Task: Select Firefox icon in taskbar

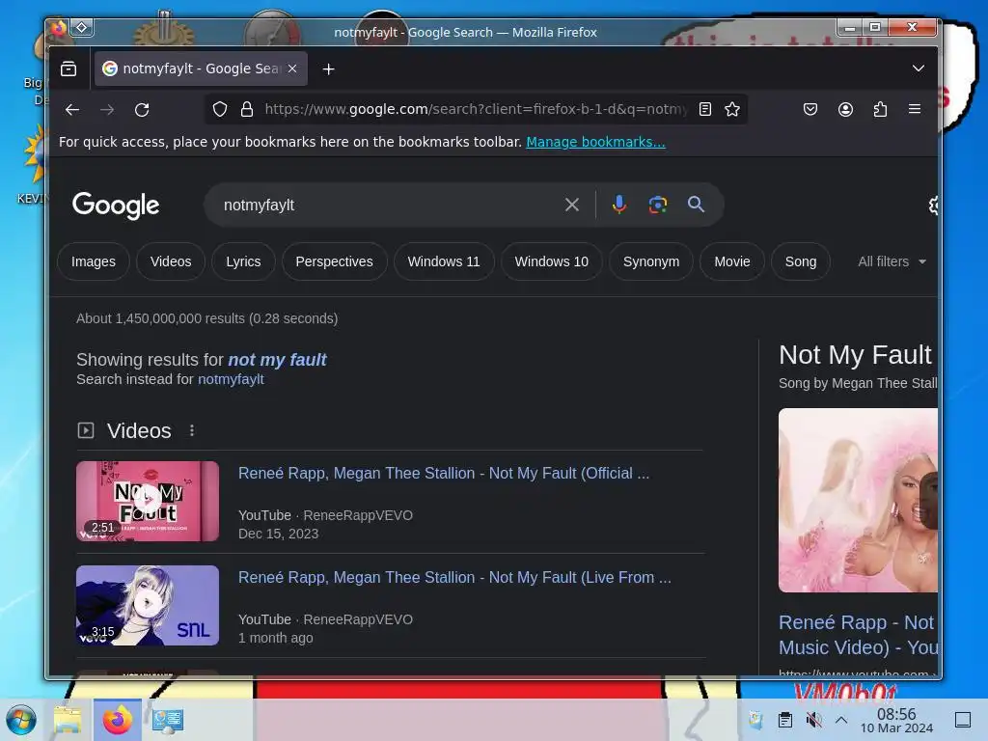Action: pyautogui.click(x=118, y=720)
